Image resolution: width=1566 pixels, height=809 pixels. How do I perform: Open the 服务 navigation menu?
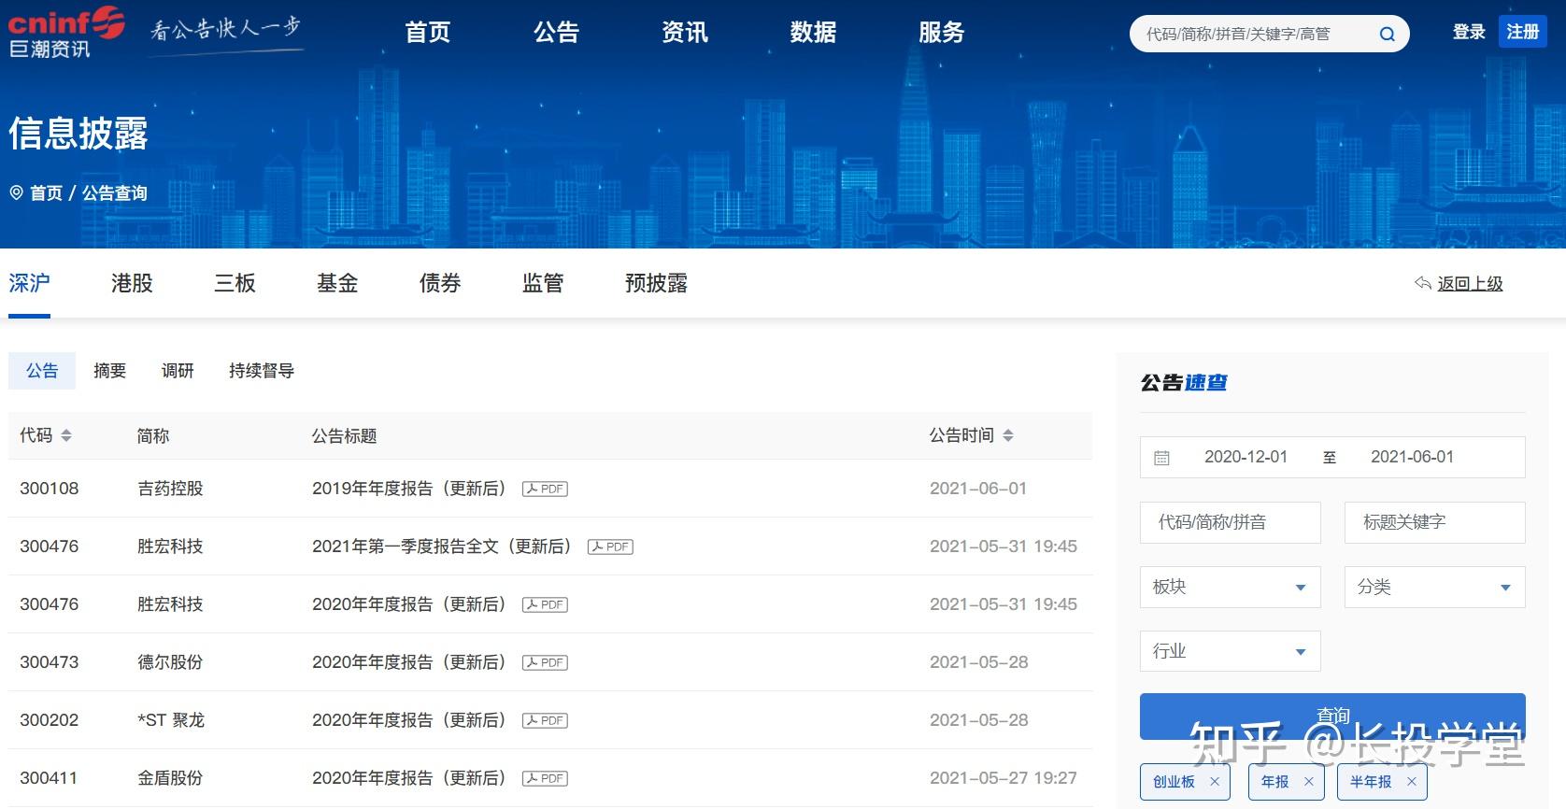pos(941,33)
